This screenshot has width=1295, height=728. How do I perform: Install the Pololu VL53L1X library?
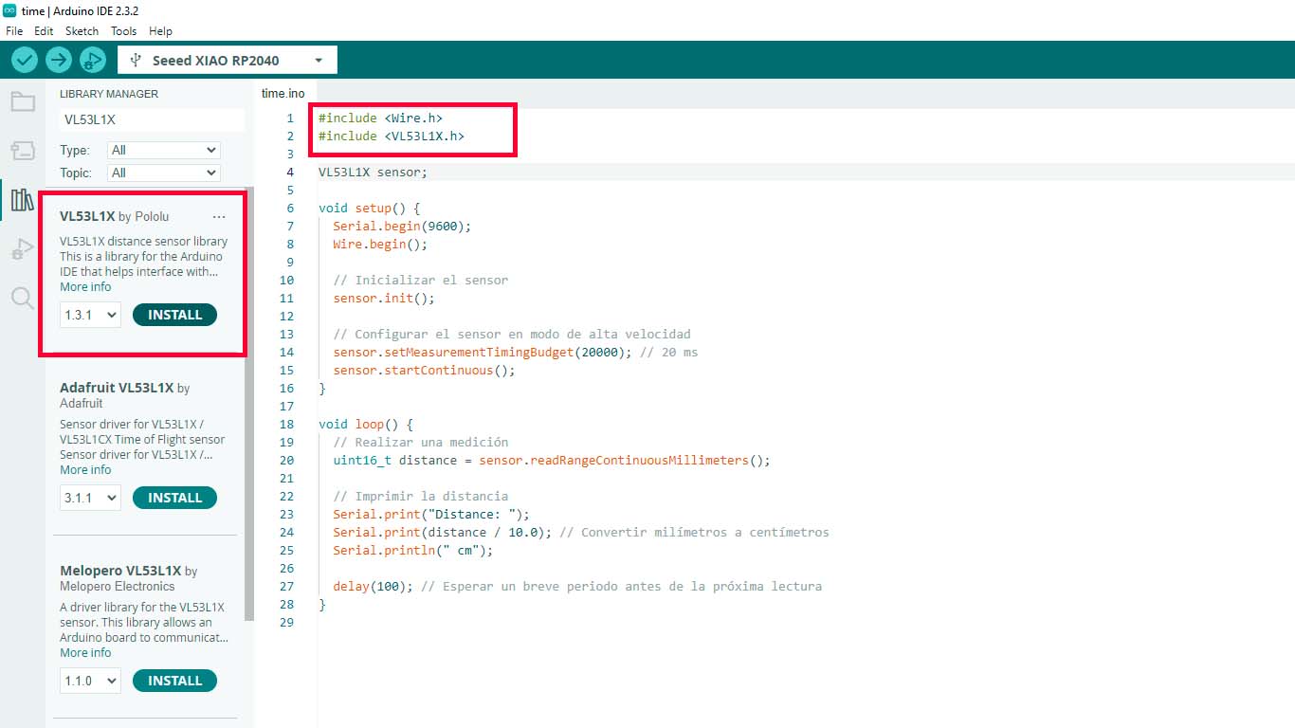coord(174,315)
